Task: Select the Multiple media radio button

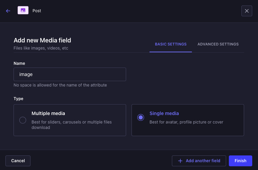Action: point(23,120)
